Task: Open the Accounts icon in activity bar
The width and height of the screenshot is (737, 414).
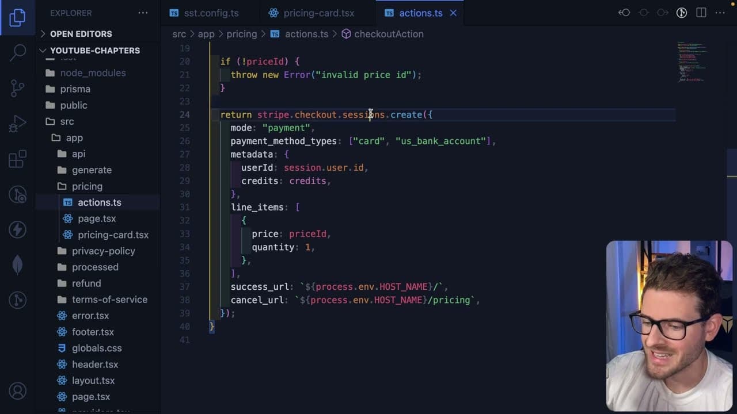Action: pos(17,392)
